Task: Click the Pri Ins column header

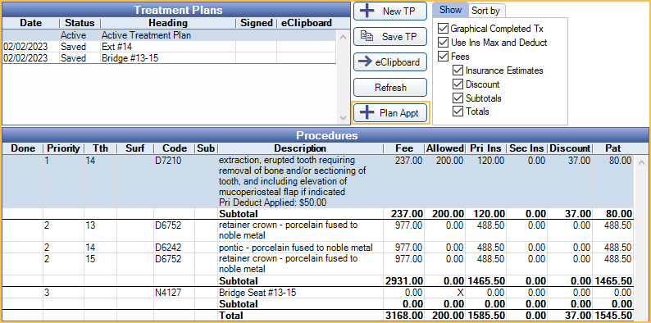Action: point(486,148)
